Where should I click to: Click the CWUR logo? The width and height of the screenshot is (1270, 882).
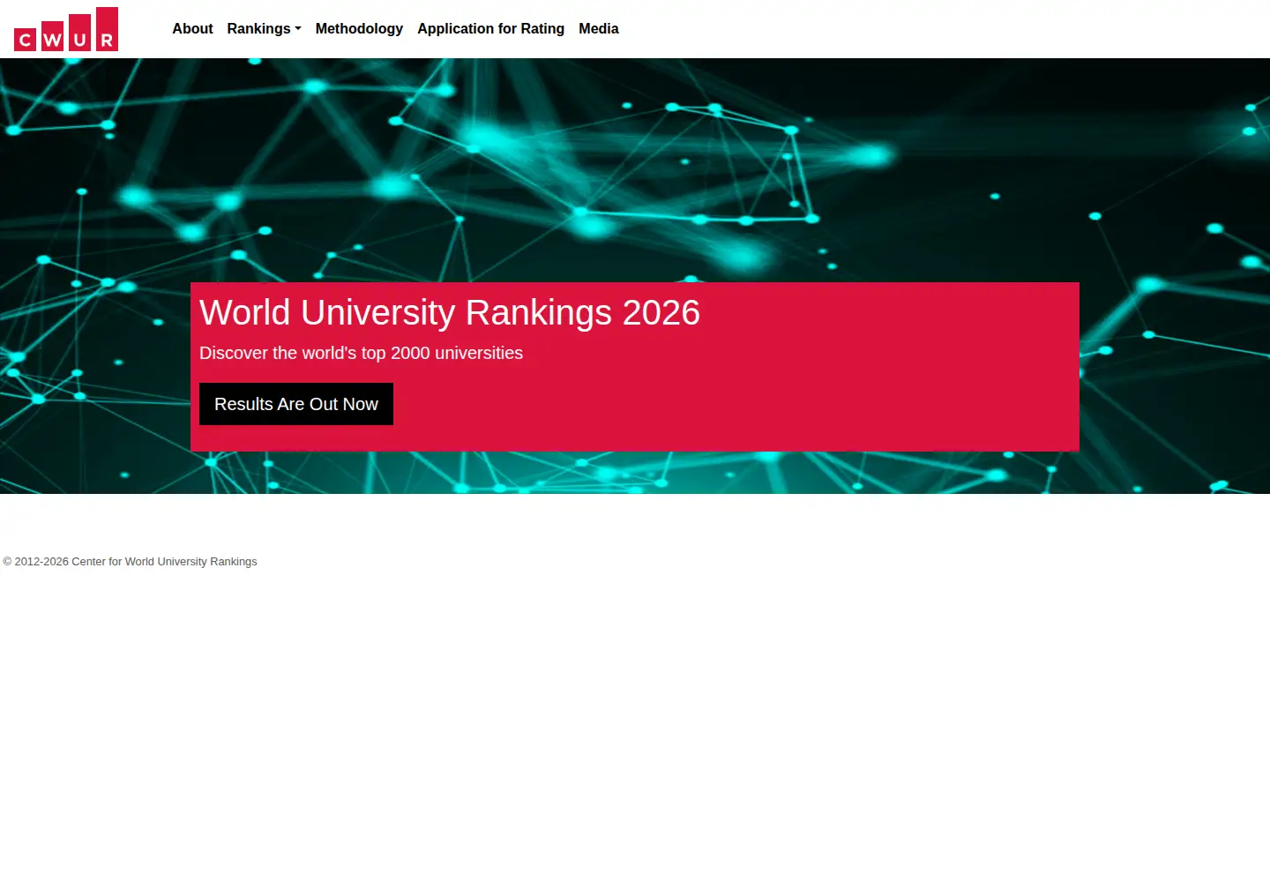(66, 29)
